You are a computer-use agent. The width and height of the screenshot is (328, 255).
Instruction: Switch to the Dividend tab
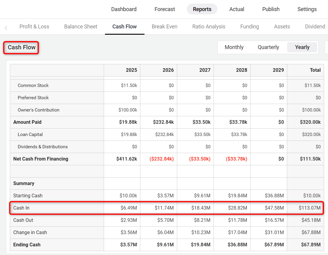315,27
